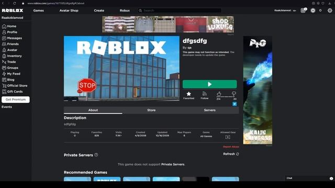Open the Games menu in the top navigation

38,10
